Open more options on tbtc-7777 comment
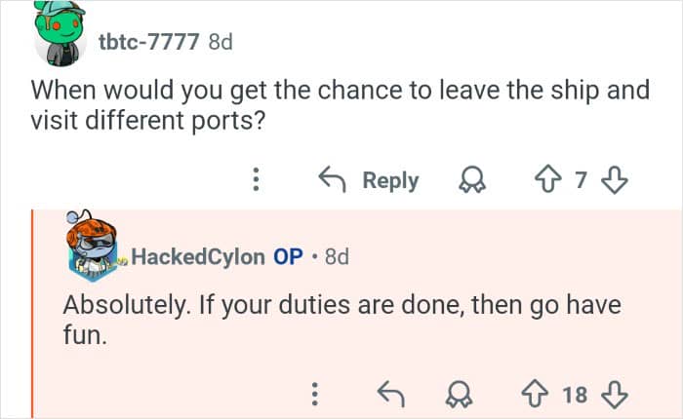Screen dimensions: 683x419 pyautogui.click(x=256, y=180)
